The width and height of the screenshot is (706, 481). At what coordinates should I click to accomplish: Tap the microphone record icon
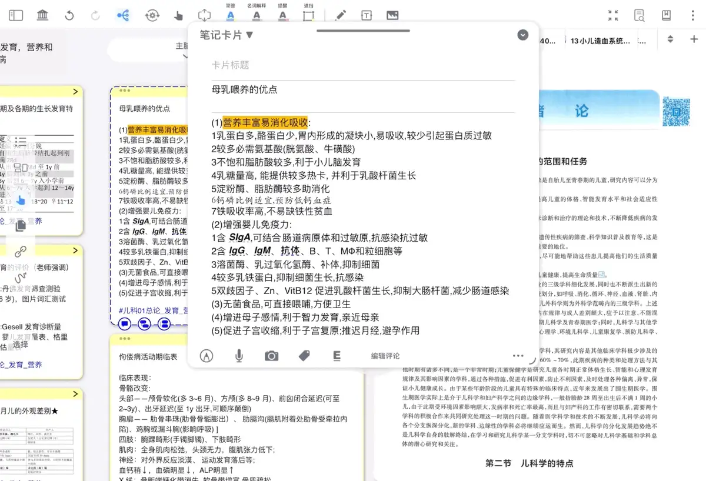239,356
